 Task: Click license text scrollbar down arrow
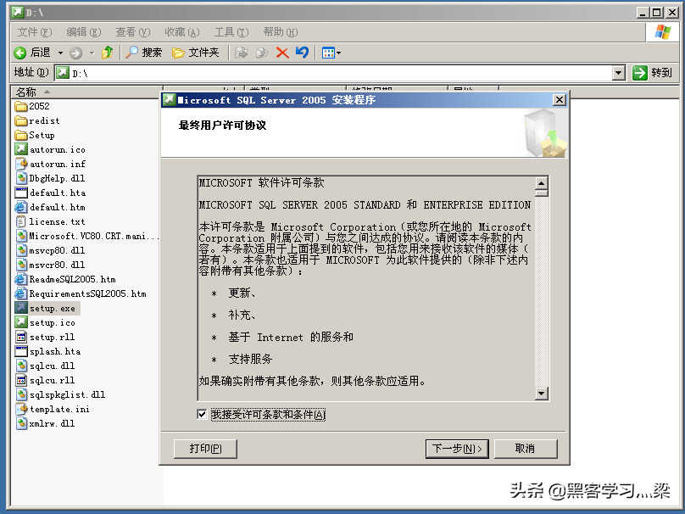541,394
